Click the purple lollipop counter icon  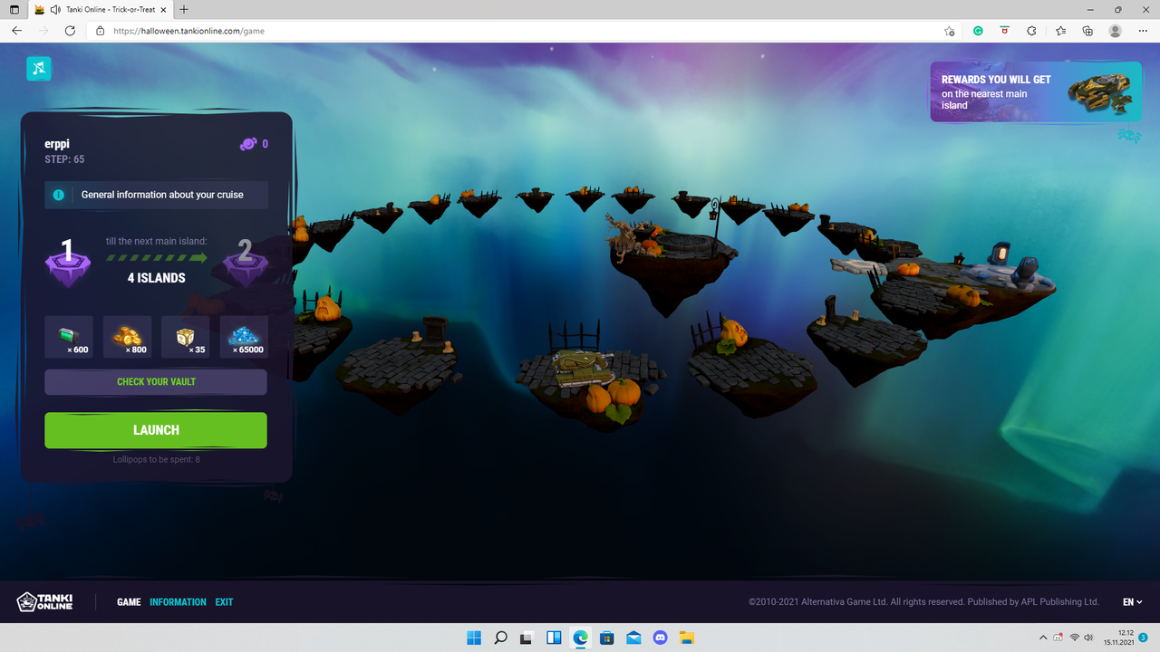tap(248, 144)
